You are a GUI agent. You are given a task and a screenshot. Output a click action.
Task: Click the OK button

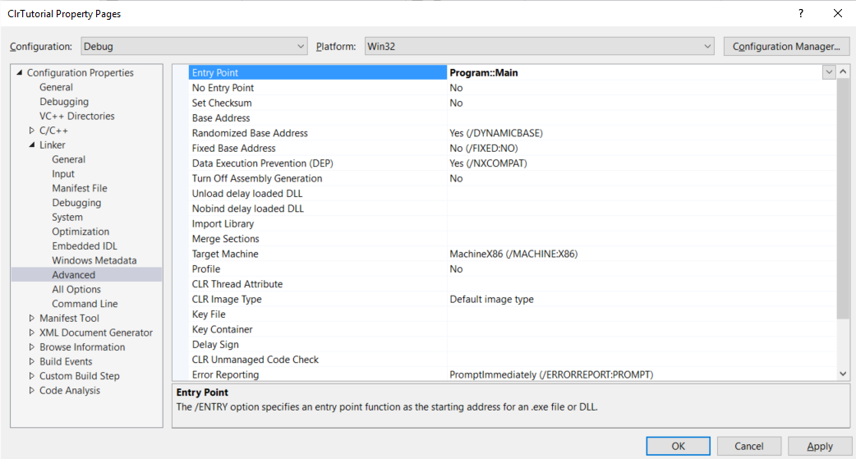[x=678, y=446]
